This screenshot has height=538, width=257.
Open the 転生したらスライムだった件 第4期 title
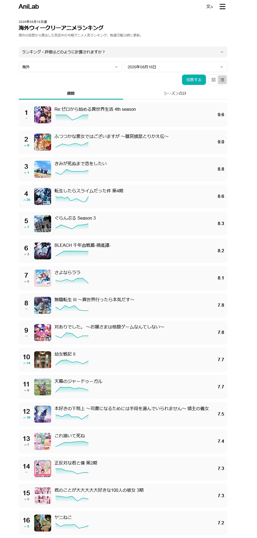(x=89, y=191)
